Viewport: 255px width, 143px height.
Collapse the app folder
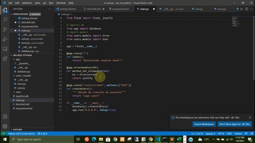pyautogui.click(x=14, y=59)
